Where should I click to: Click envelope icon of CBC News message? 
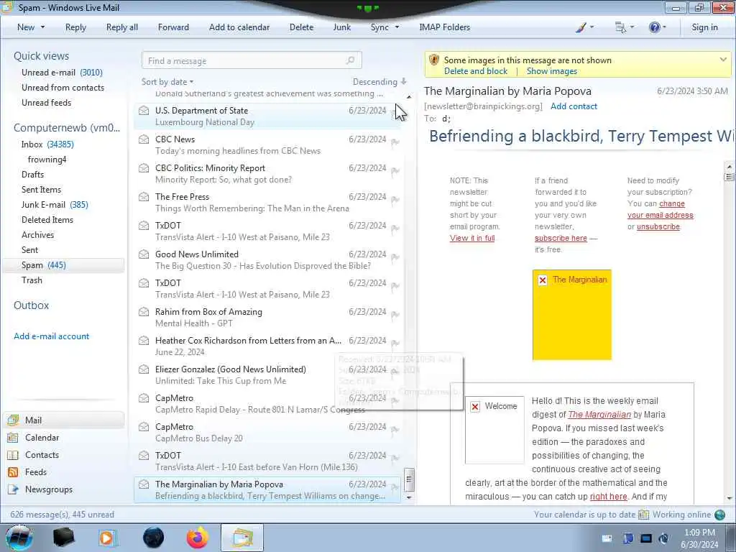tap(144, 139)
